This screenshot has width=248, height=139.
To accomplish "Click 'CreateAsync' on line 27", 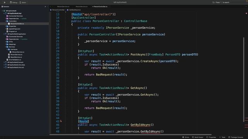I will (x=150, y=61).
